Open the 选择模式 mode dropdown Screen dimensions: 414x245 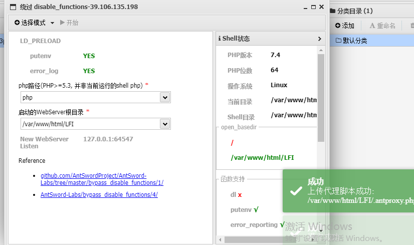tap(34, 23)
